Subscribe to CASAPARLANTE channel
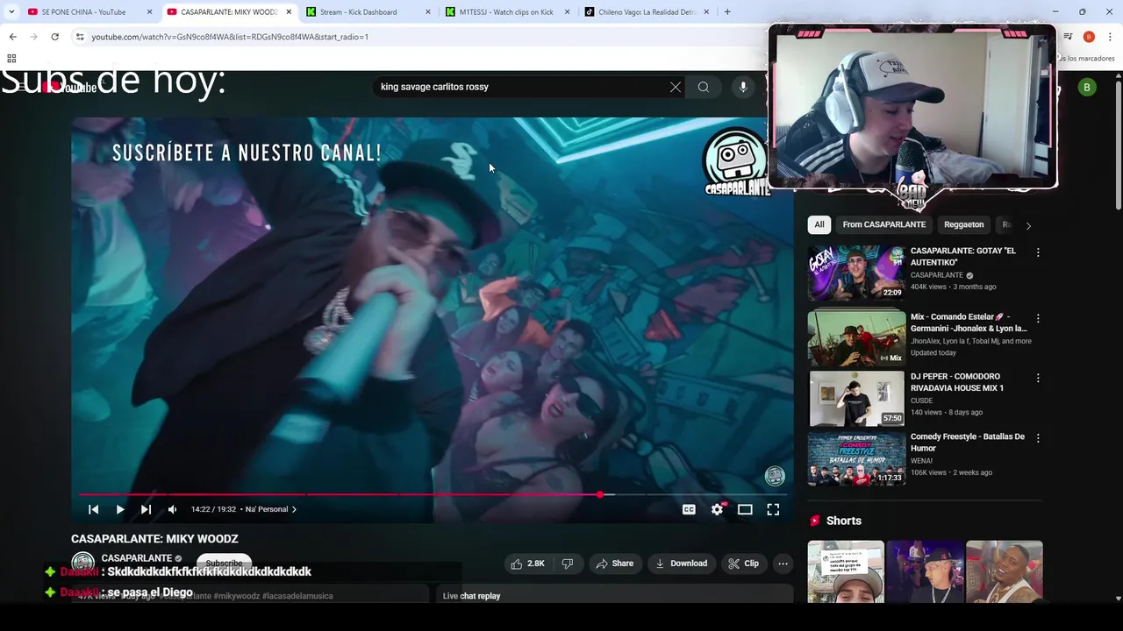The image size is (1123, 631). point(224,563)
